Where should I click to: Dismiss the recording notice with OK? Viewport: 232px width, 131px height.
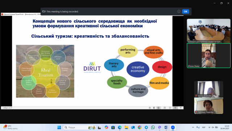[186, 11]
